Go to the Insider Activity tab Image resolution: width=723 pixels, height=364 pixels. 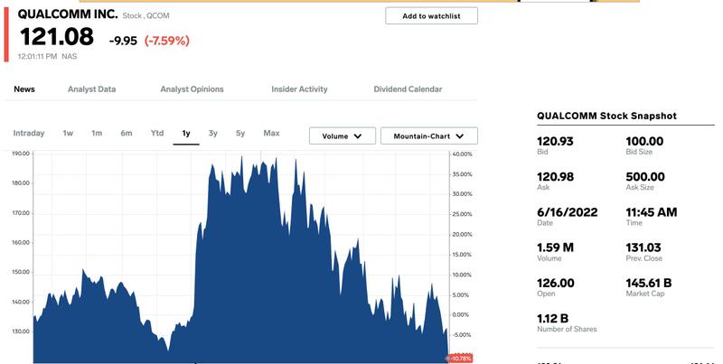(x=299, y=89)
